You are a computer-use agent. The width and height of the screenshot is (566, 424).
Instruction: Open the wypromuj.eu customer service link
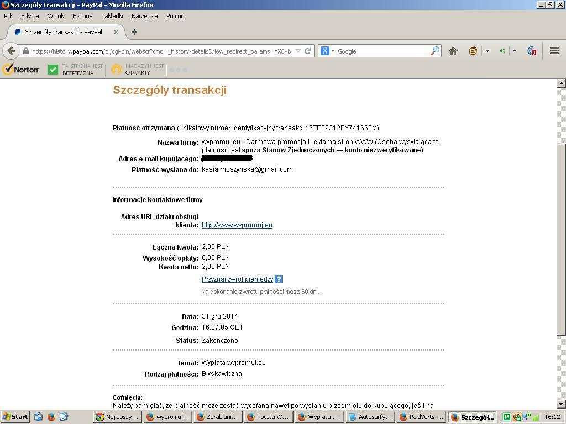click(237, 225)
